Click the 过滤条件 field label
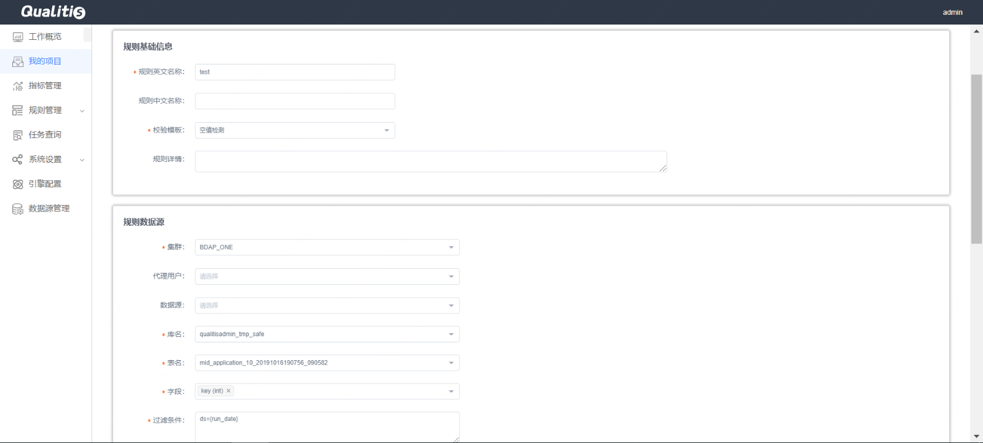The image size is (983, 443). [168, 420]
